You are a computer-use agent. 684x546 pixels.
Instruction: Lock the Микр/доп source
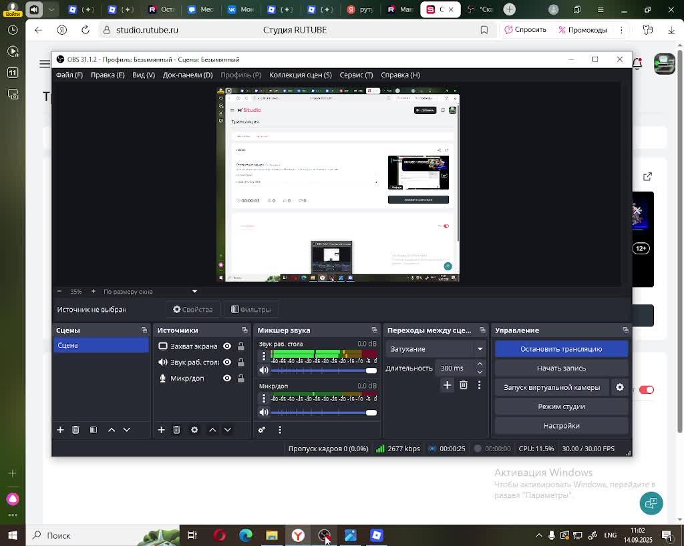(x=240, y=378)
